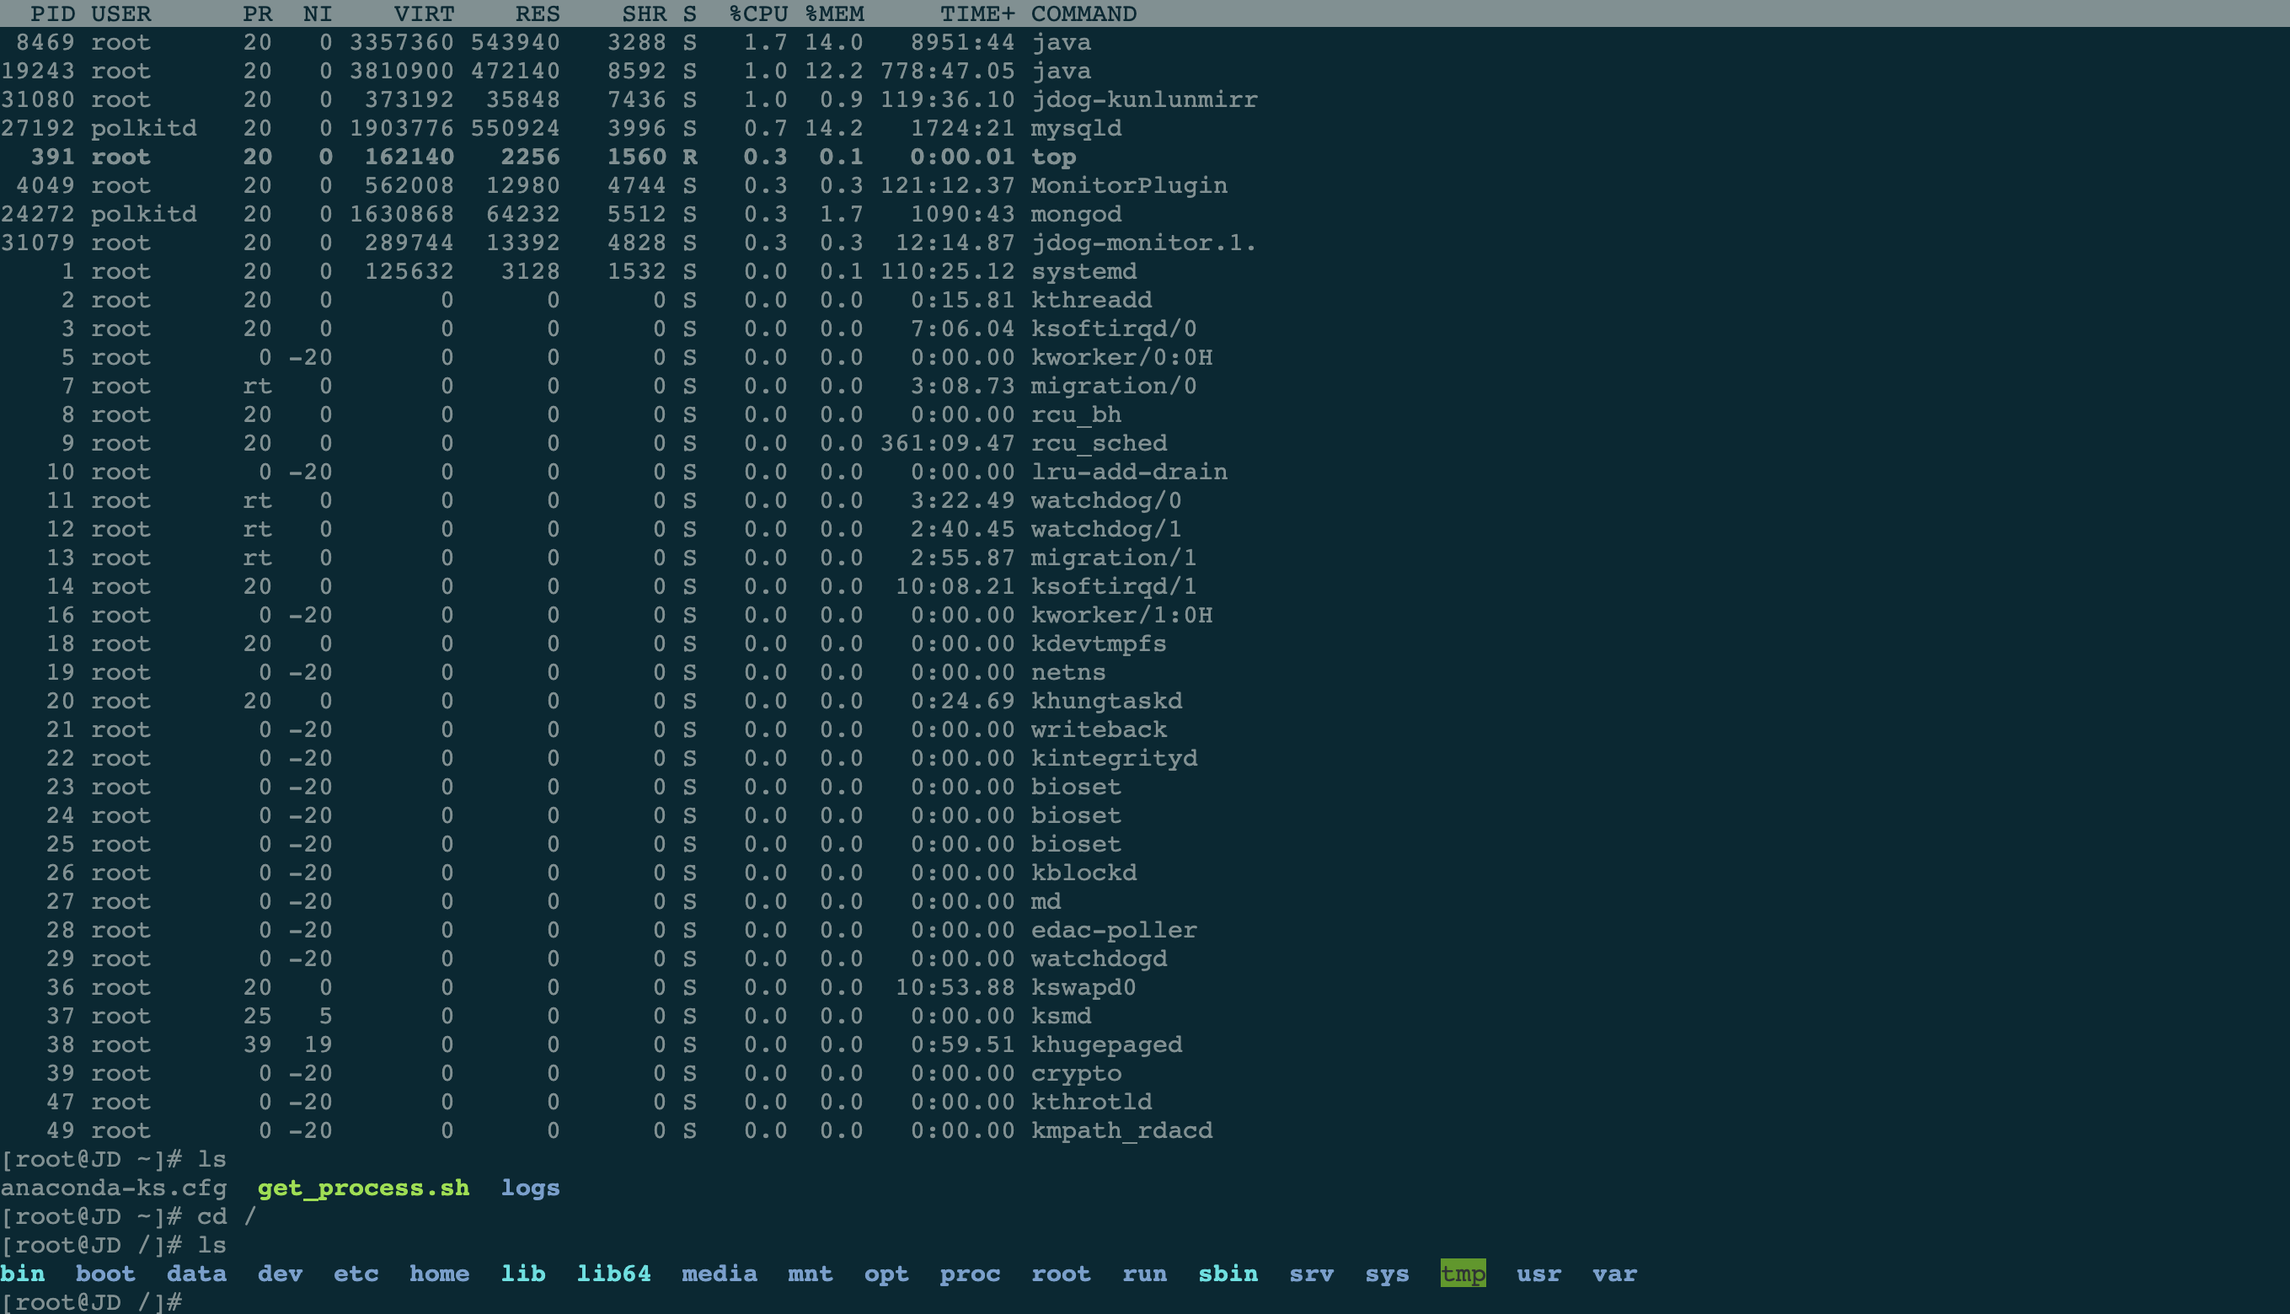Click kdevtmpfs command text
The width and height of the screenshot is (2290, 1314).
tap(1099, 644)
